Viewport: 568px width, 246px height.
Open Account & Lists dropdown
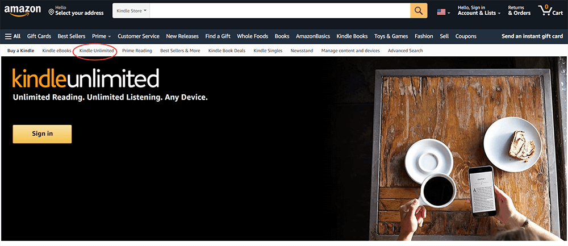point(479,11)
